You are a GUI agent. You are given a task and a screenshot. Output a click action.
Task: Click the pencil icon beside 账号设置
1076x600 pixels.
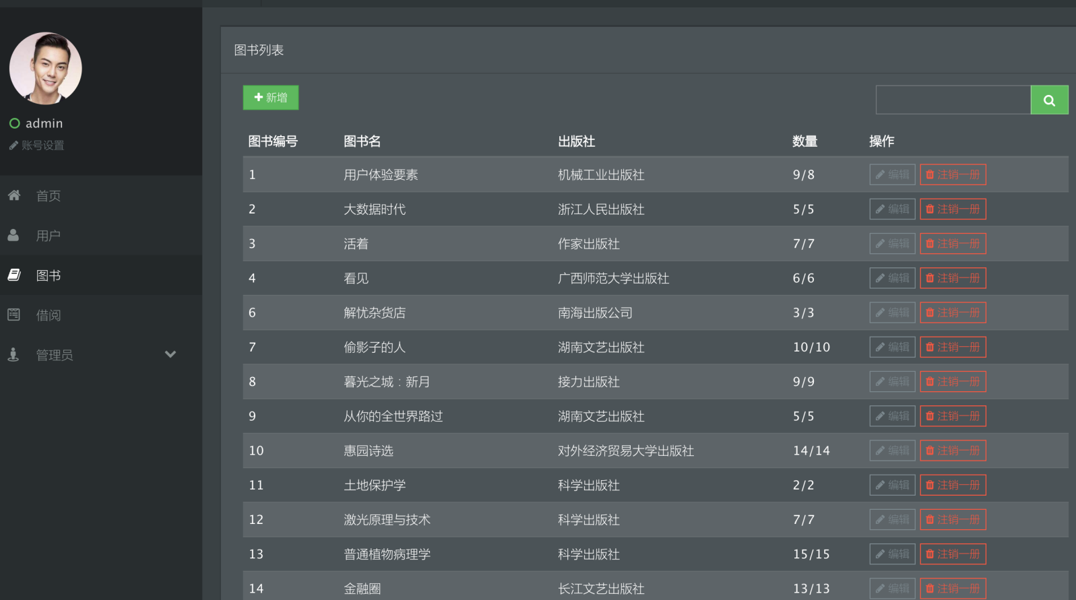point(13,145)
